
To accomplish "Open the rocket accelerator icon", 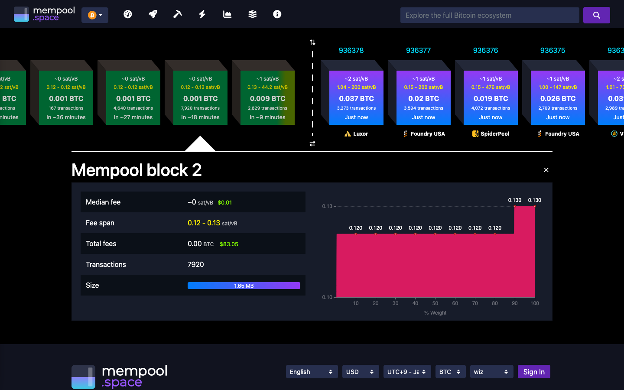I will [153, 14].
